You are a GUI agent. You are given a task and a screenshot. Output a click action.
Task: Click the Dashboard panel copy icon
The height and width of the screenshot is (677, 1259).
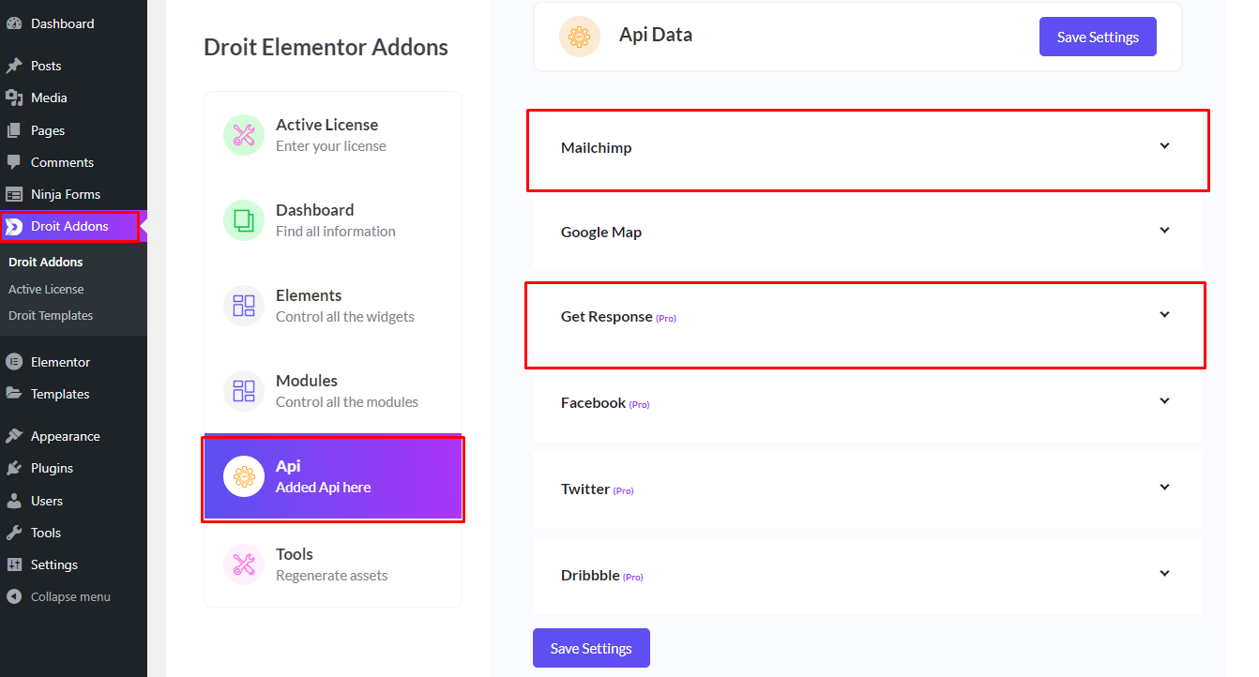[244, 220]
